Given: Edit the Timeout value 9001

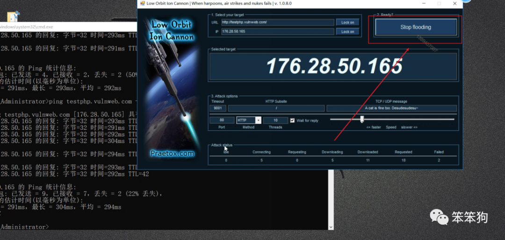Looking at the screenshot, I should tap(218, 108).
